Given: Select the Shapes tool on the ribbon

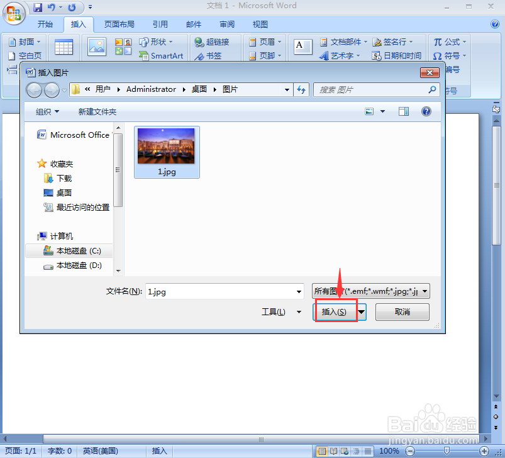Looking at the screenshot, I should click(155, 42).
